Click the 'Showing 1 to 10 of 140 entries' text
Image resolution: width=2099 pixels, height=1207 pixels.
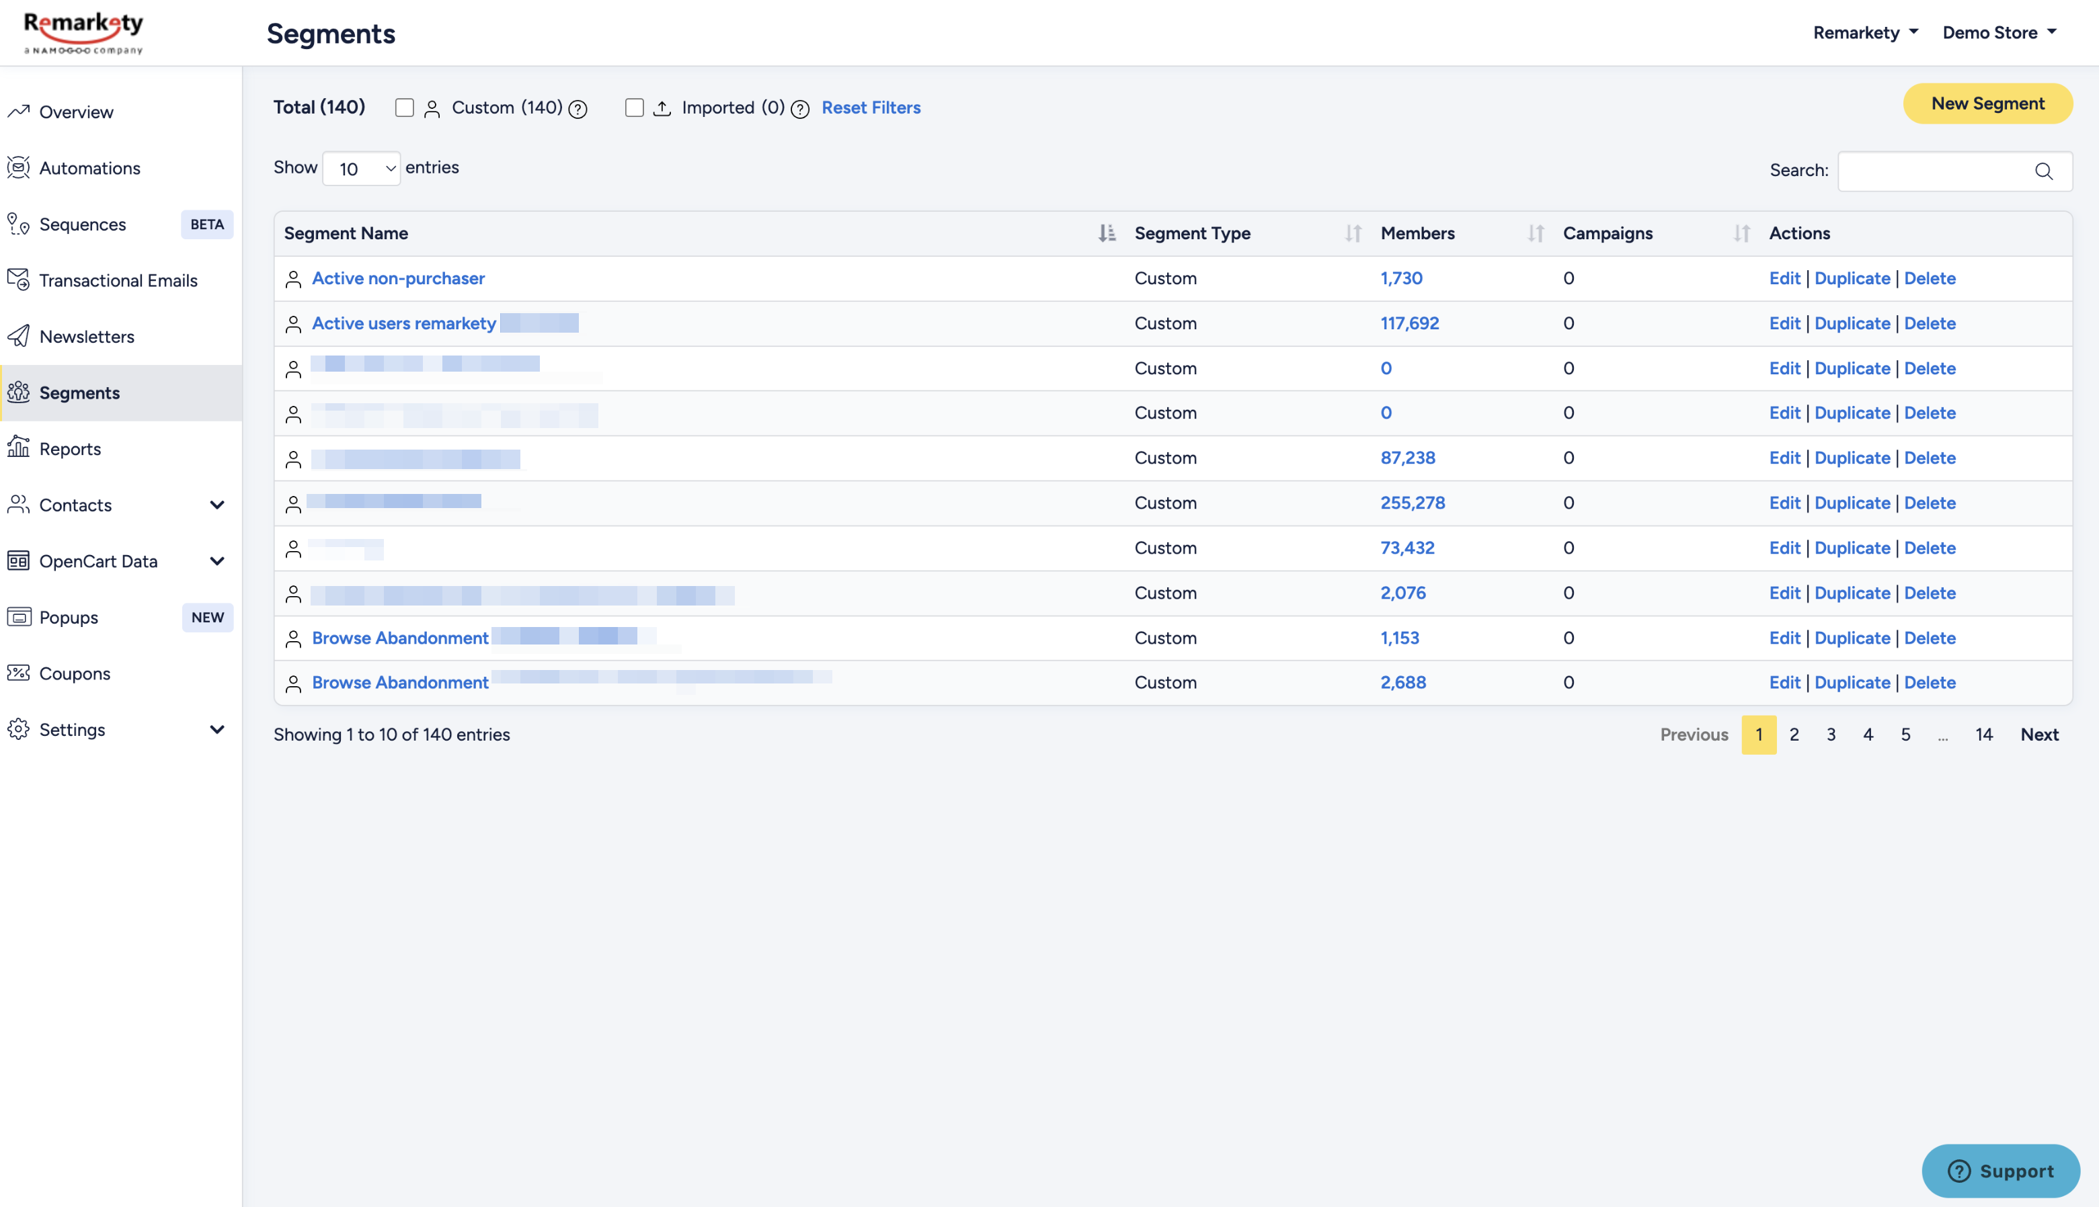(x=391, y=734)
